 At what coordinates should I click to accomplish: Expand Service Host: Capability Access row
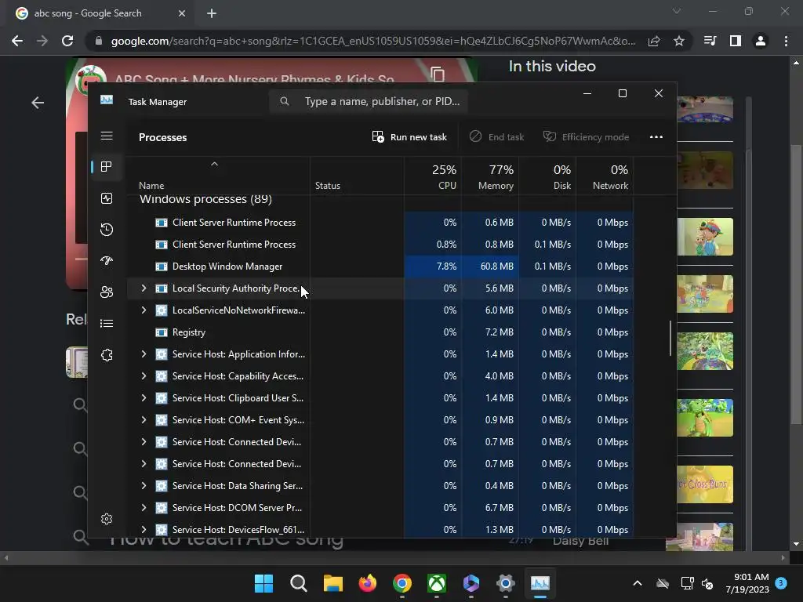tap(144, 376)
